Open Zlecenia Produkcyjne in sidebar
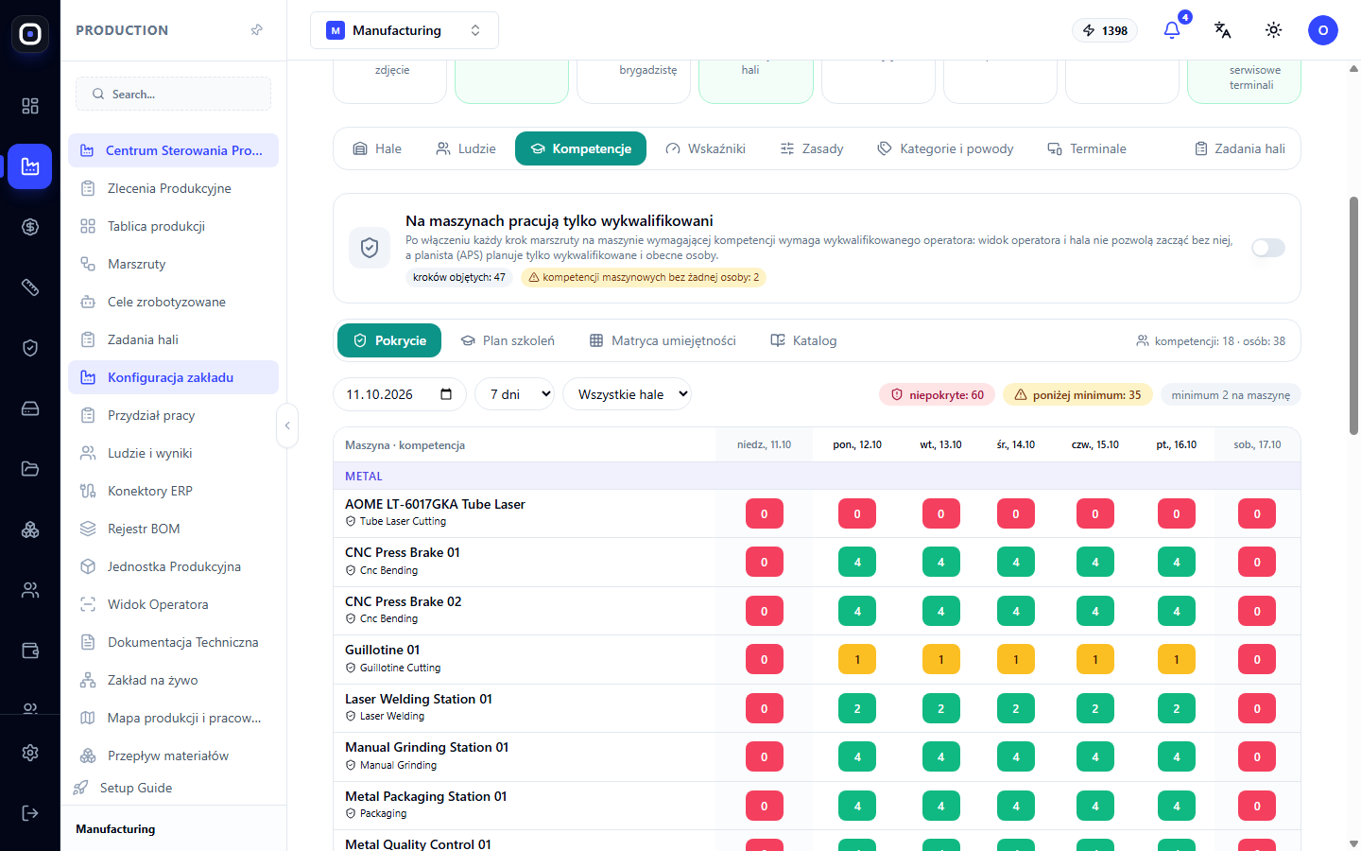Screen dimensions: 1361x851 tap(173, 188)
